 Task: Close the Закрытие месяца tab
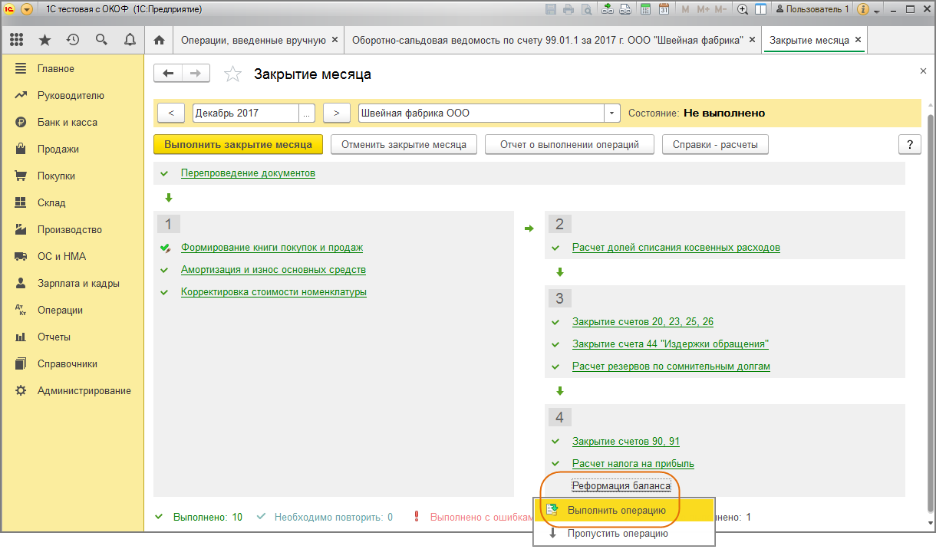pos(858,40)
